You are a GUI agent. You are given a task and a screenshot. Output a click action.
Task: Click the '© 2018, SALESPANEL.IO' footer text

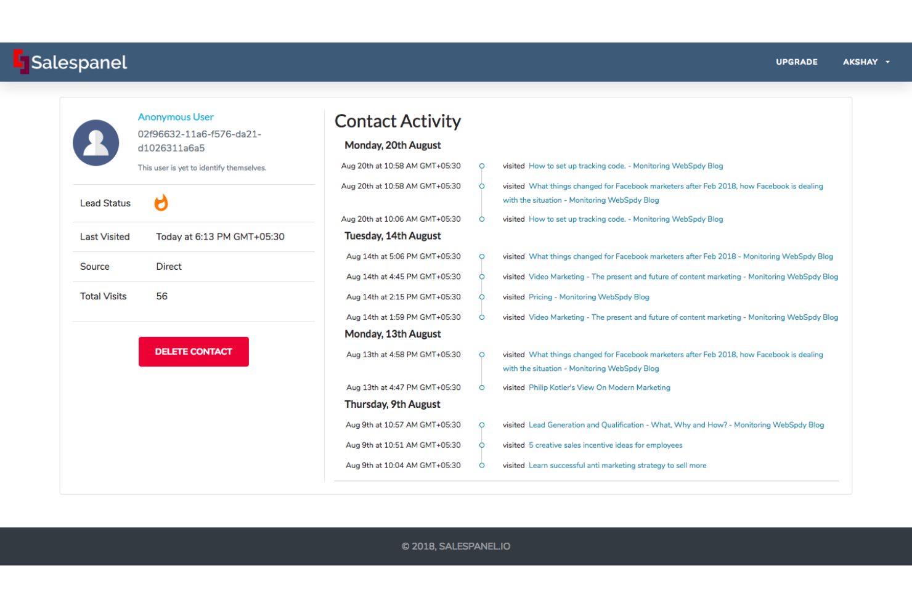(456, 546)
